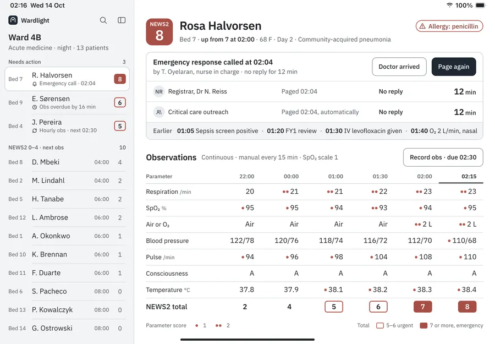Image resolution: width=495 pixels, height=344 pixels.
Task: Click the Doctor arrived button
Action: pos(399,67)
